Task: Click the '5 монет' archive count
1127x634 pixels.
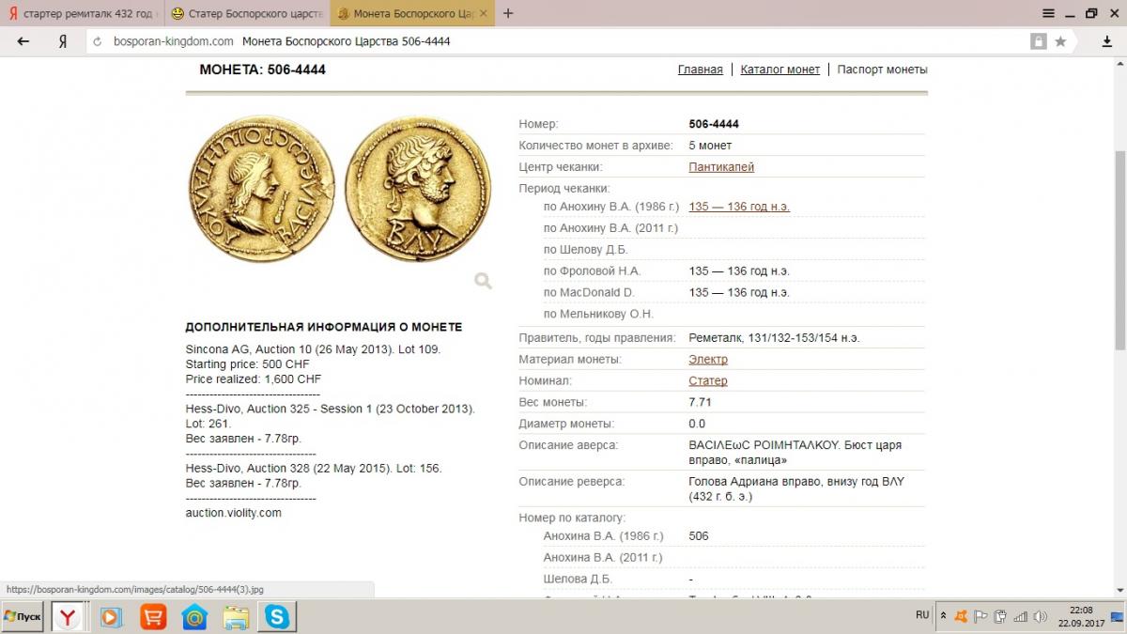Action: pos(710,146)
